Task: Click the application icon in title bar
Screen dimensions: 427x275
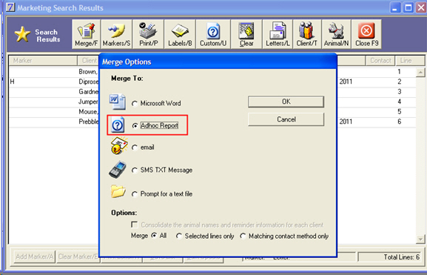Action: click(10, 7)
